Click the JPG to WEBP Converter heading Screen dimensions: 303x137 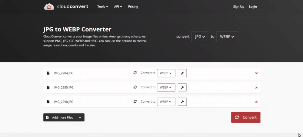77,30
